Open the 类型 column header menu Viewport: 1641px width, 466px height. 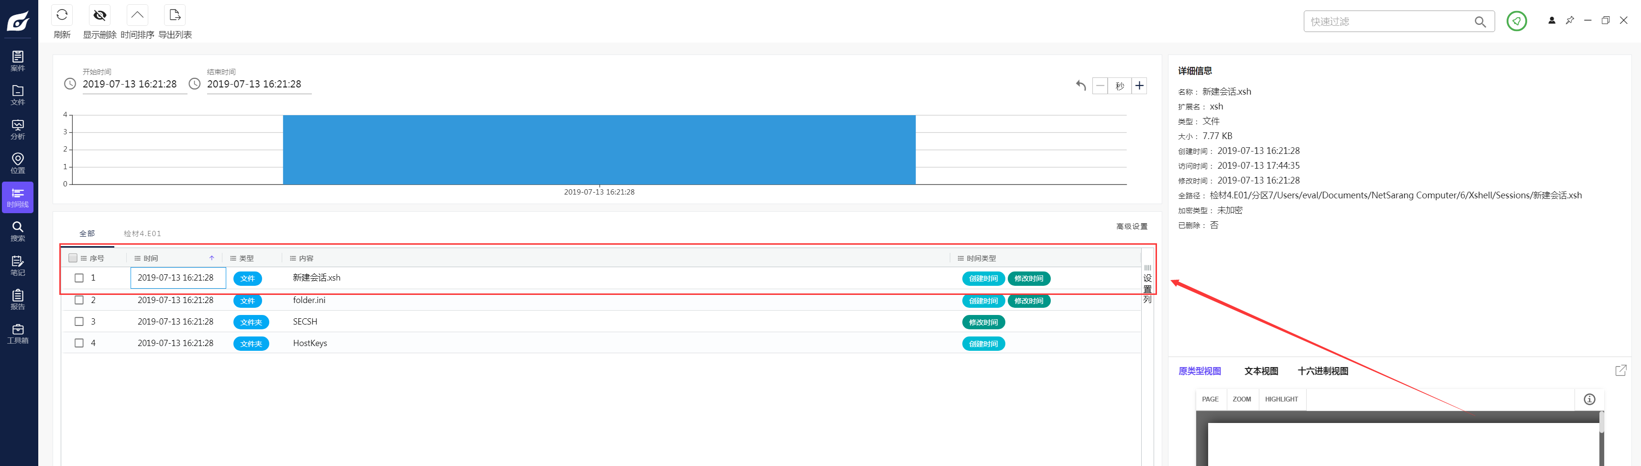click(233, 259)
